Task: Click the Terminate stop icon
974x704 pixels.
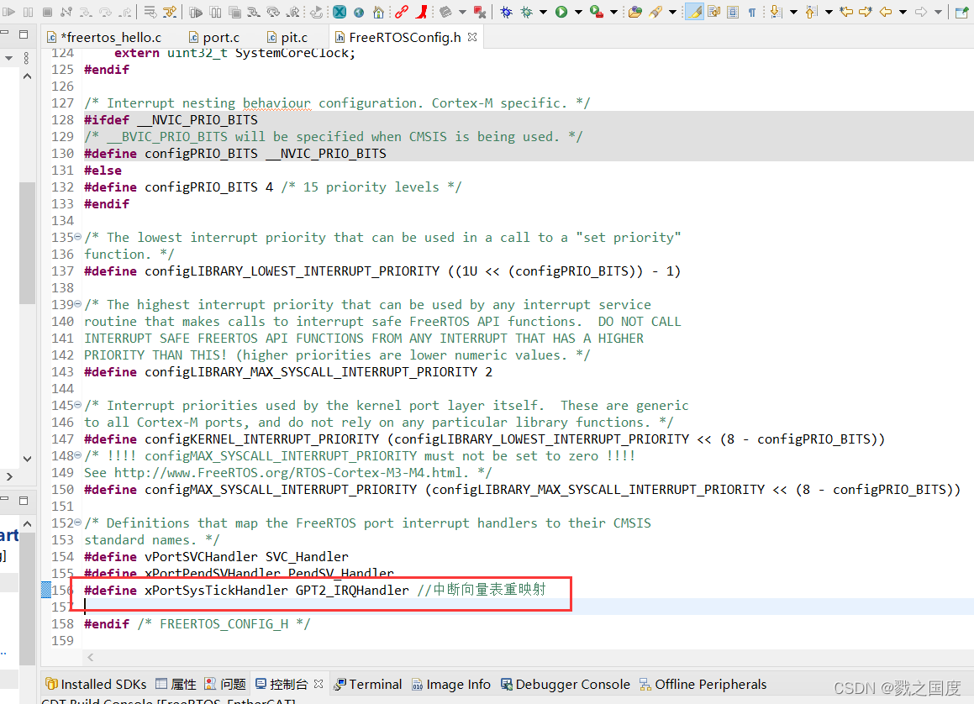Action: coord(47,12)
